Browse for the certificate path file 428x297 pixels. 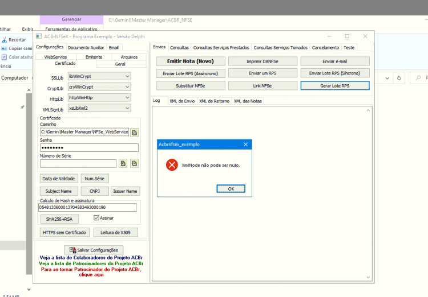[x=134, y=133]
